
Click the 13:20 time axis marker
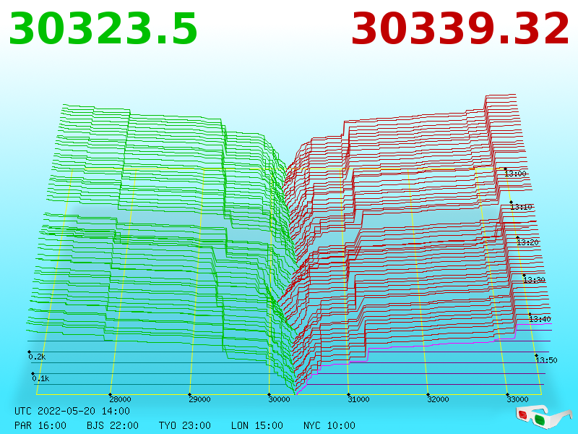528,242
